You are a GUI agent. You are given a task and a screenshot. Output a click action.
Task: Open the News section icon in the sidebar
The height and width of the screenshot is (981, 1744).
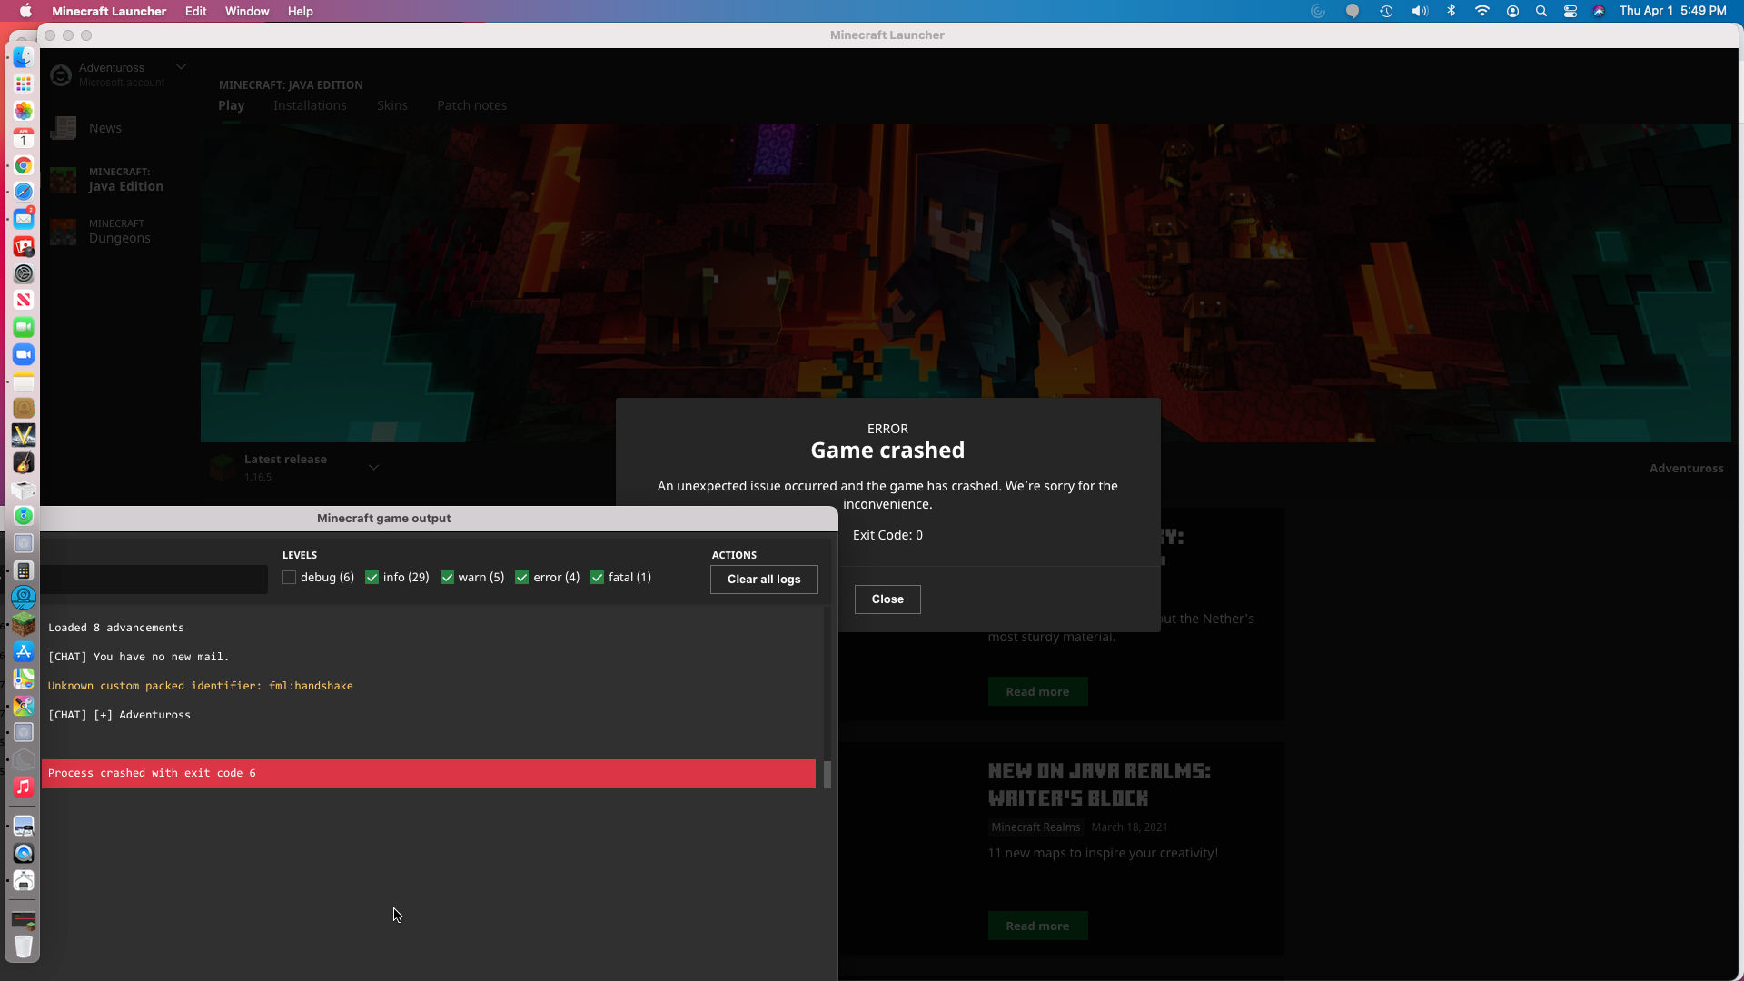[x=64, y=128]
